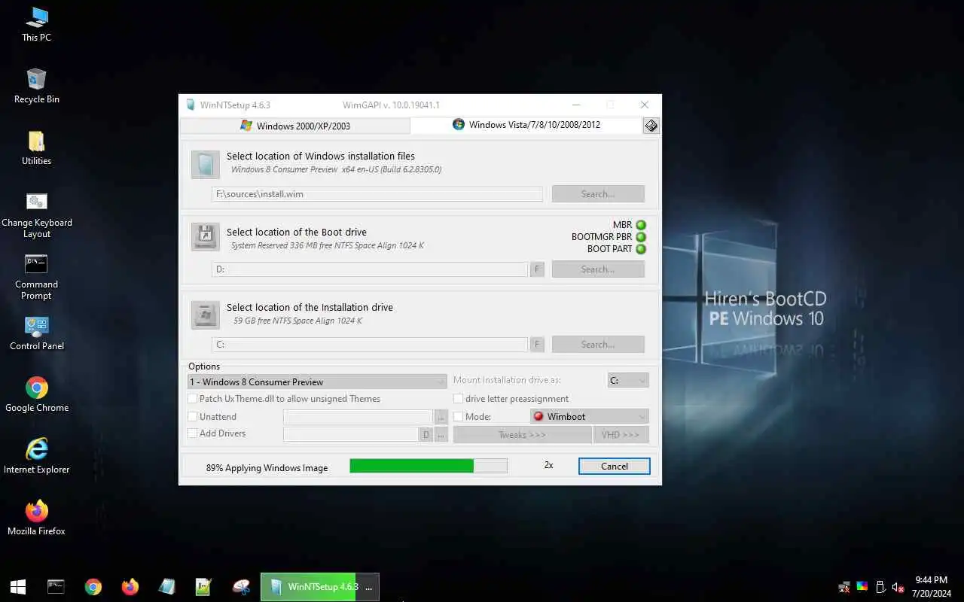Open the notepad icon in taskbar

point(166,587)
